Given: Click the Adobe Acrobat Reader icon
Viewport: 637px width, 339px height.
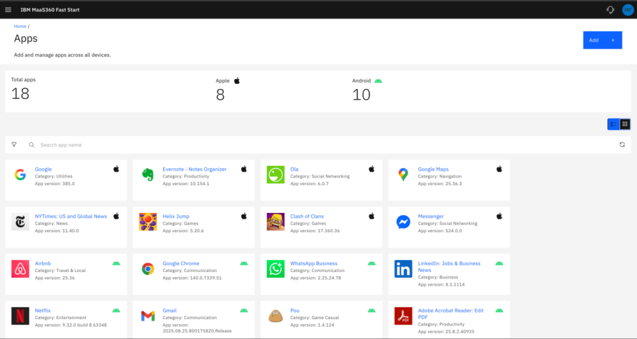Looking at the screenshot, I should coord(403,316).
